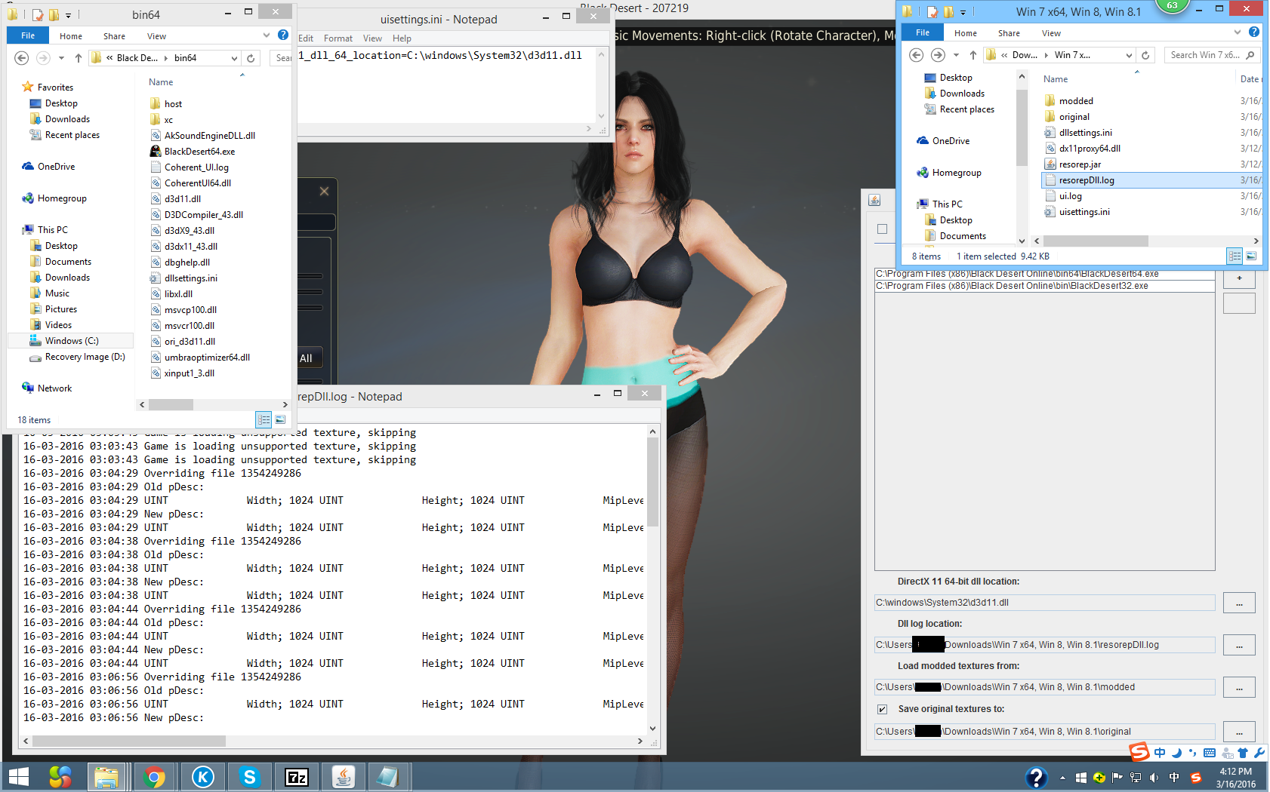Screen dimensions: 1270x792
Task: Expand the address bar dropdown in bin64 window
Action: pyautogui.click(x=235, y=58)
